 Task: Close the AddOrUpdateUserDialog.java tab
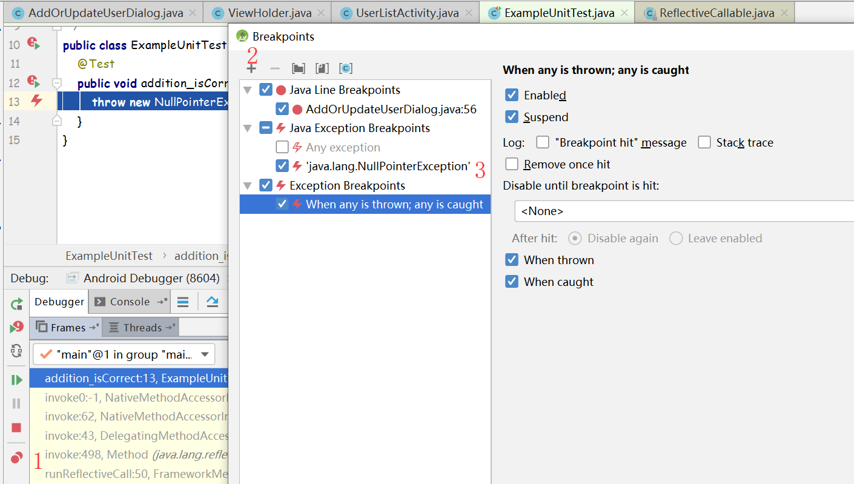pyautogui.click(x=193, y=13)
